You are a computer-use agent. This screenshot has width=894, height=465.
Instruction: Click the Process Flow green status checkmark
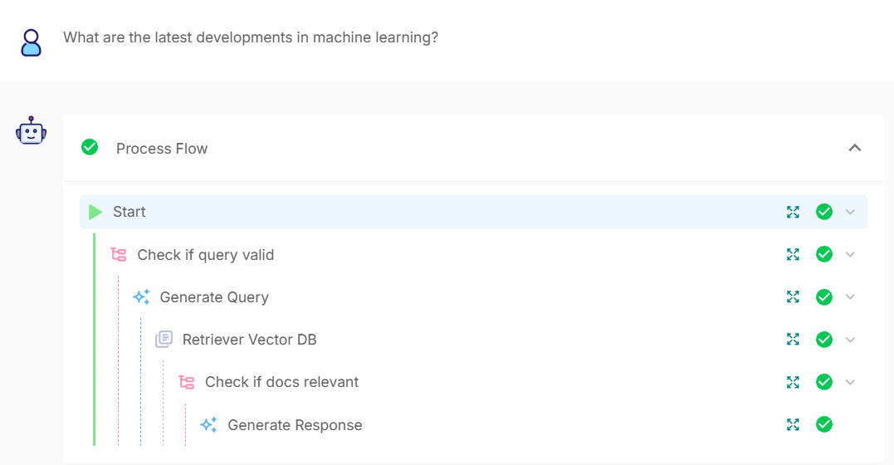click(90, 148)
